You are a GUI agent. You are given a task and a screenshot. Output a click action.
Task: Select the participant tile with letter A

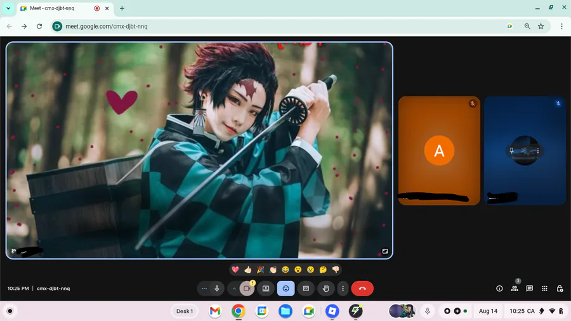tap(439, 150)
